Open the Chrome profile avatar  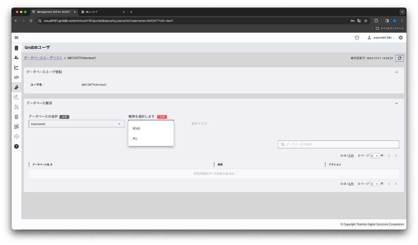pyautogui.click(x=394, y=21)
